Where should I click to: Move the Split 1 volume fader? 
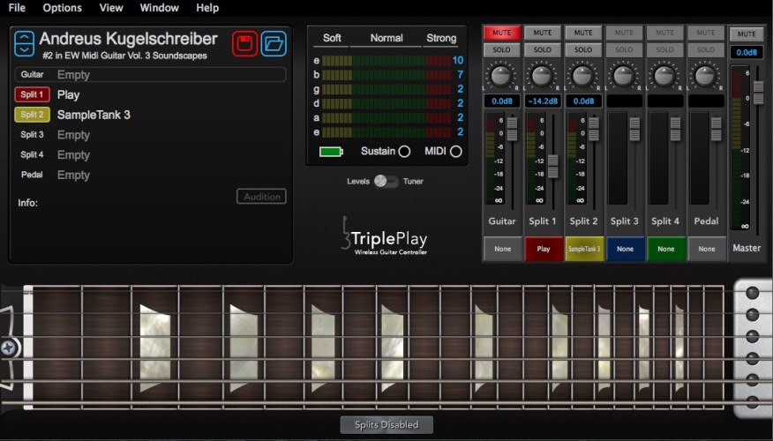(553, 166)
